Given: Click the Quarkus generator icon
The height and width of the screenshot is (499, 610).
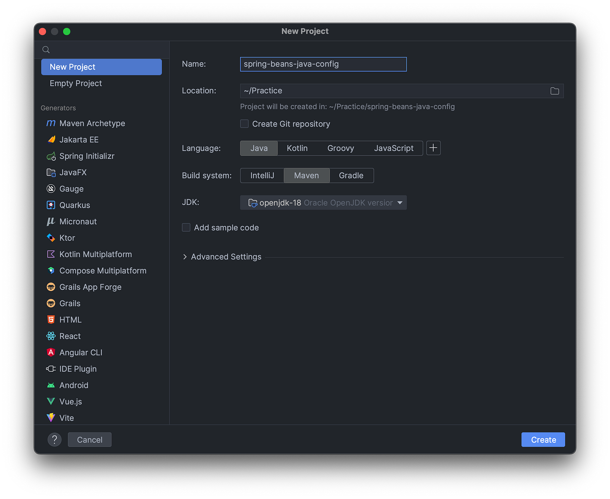Looking at the screenshot, I should pyautogui.click(x=51, y=205).
